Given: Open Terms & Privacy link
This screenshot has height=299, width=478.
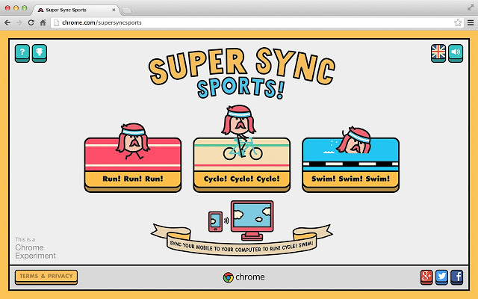Looking at the screenshot, I should click(46, 277).
